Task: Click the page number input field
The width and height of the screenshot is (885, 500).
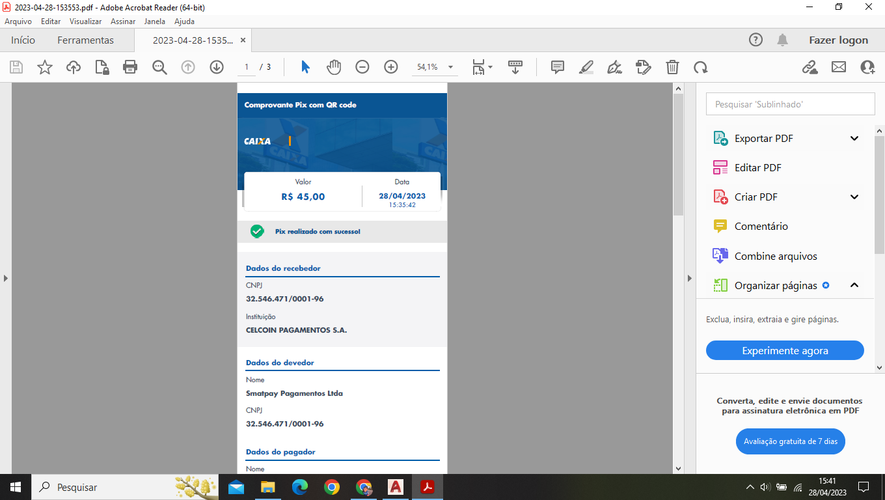Action: [247, 67]
